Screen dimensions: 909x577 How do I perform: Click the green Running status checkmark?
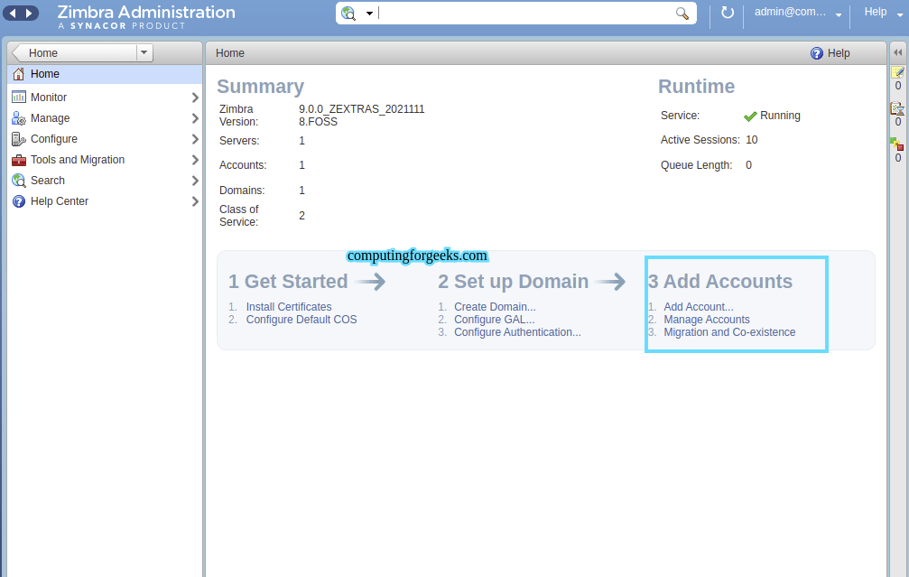[750, 116]
